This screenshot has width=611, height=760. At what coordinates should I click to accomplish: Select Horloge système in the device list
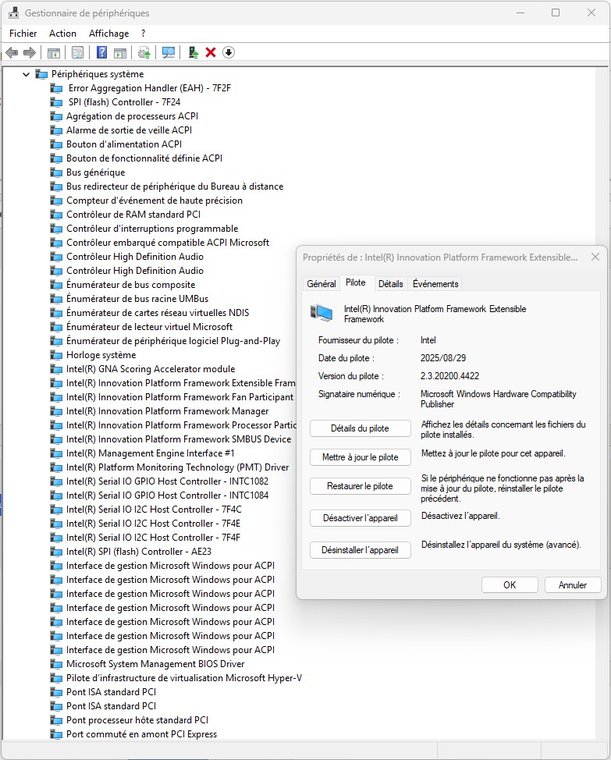pos(101,355)
